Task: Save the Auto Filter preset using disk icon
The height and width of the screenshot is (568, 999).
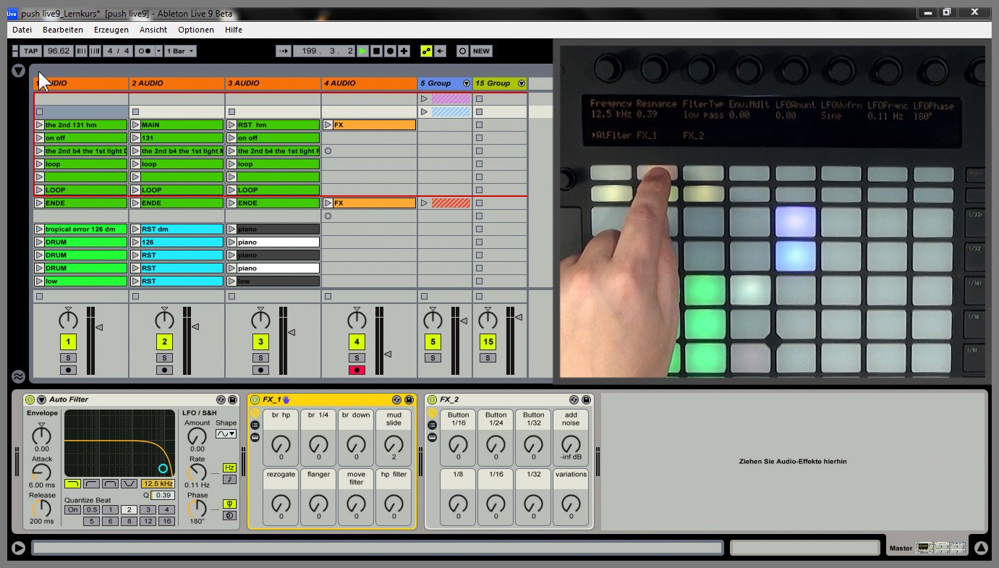Action: (232, 399)
